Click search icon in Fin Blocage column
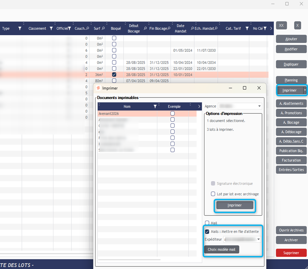The width and height of the screenshot is (308, 269). coord(169,29)
